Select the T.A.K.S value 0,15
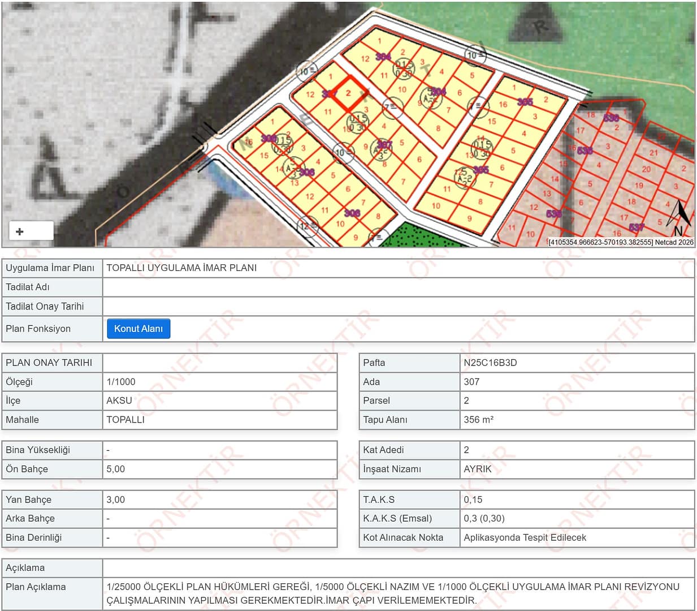Screen dimensions: 697x611 473,500
